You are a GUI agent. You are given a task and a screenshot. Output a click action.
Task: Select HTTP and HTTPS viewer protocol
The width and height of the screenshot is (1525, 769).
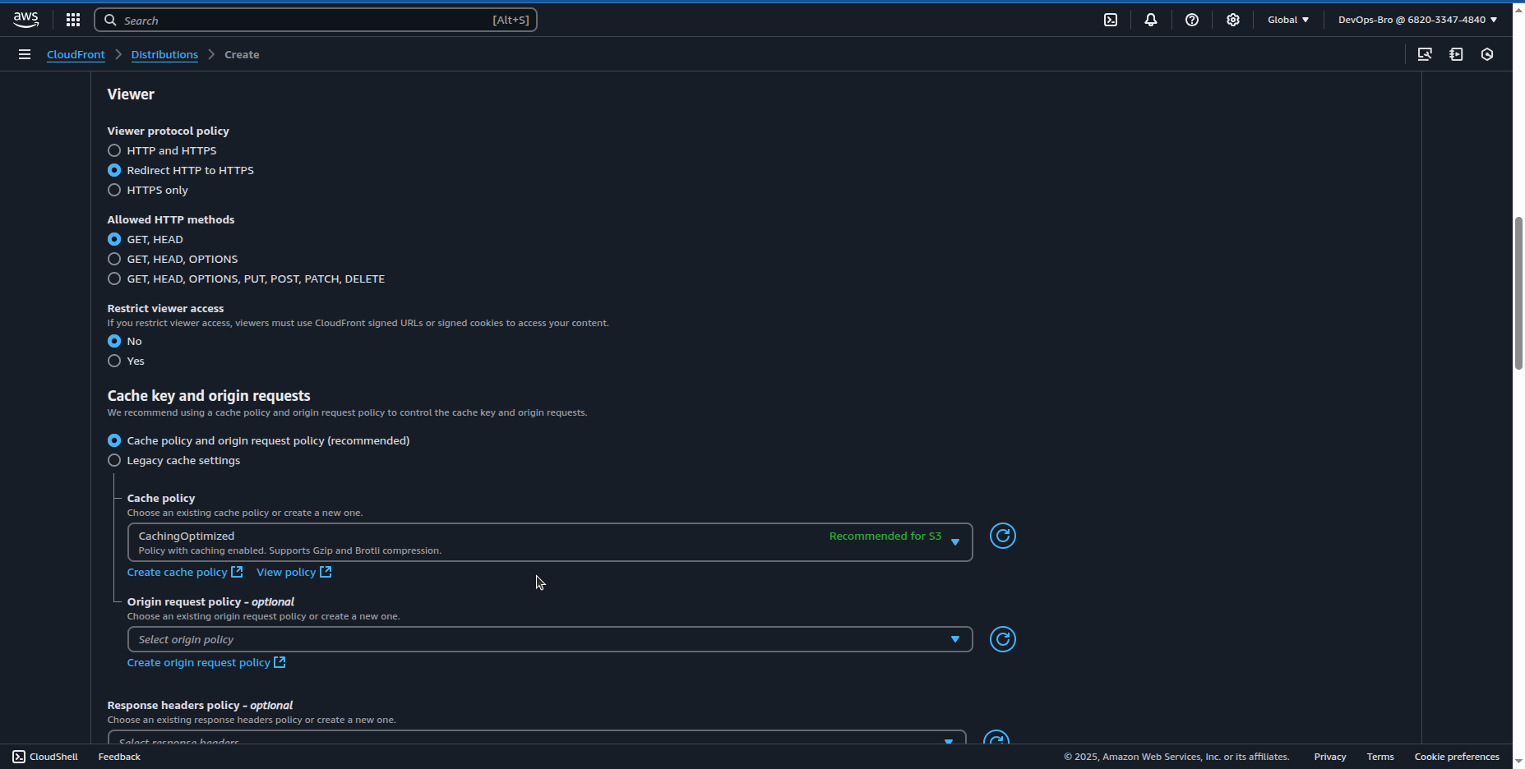point(114,150)
